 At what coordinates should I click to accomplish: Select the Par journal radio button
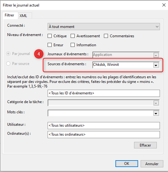pos(8,54)
